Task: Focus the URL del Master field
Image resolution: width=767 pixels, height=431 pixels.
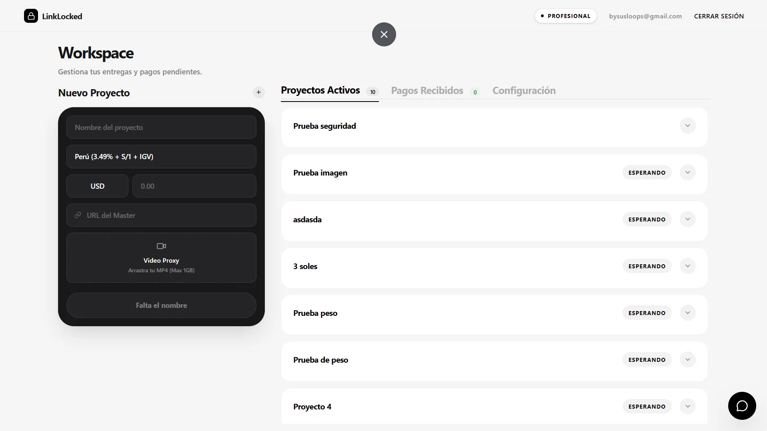Action: pyautogui.click(x=161, y=215)
